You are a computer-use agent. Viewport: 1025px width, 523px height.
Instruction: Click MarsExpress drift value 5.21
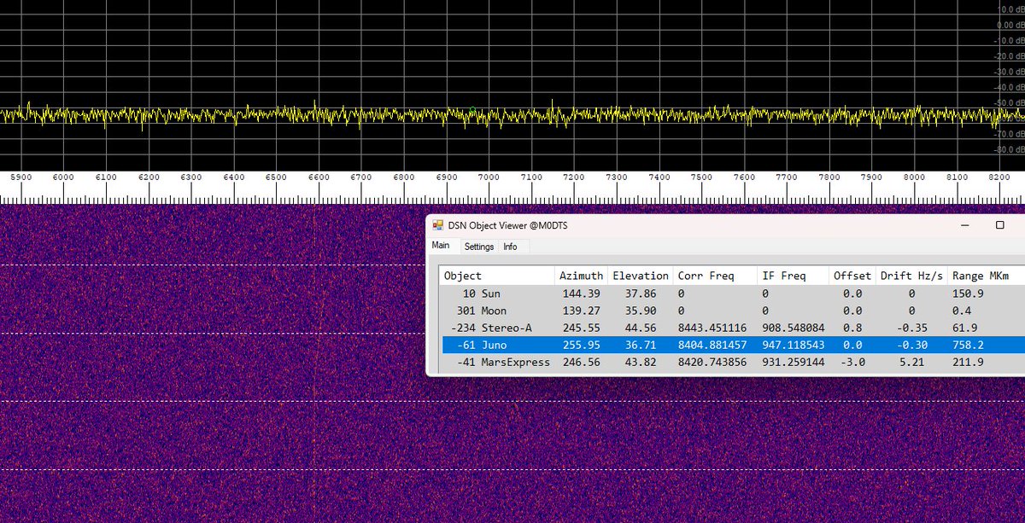pyautogui.click(x=913, y=362)
